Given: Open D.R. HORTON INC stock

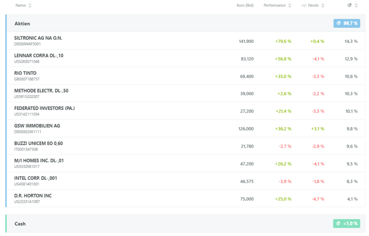Looking at the screenshot, I should pos(33,196).
